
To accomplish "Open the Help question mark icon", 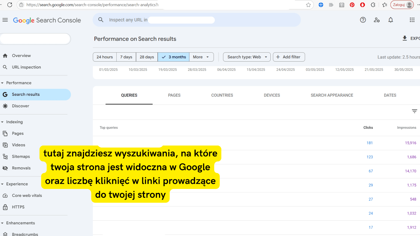I will pos(363,20).
